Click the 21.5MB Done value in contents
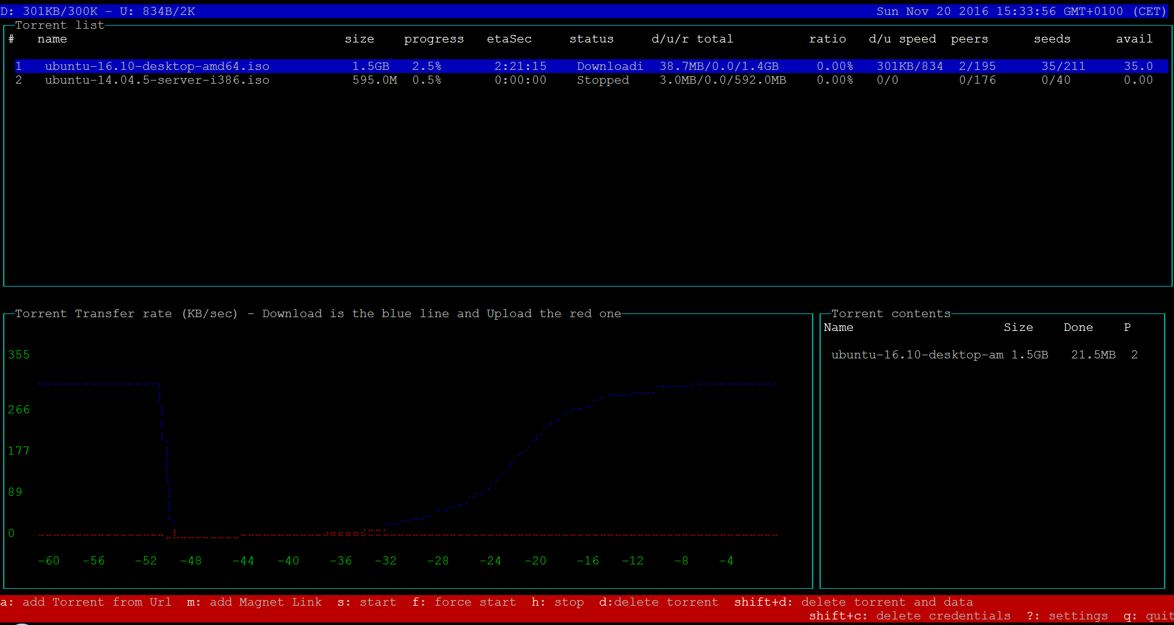Image resolution: width=1174 pixels, height=625 pixels. point(1093,355)
